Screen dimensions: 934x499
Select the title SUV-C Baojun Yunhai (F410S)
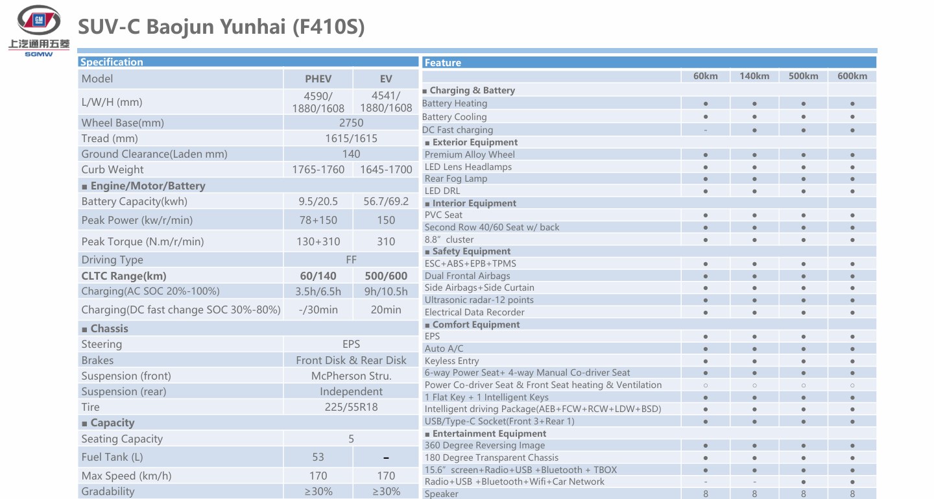click(221, 27)
